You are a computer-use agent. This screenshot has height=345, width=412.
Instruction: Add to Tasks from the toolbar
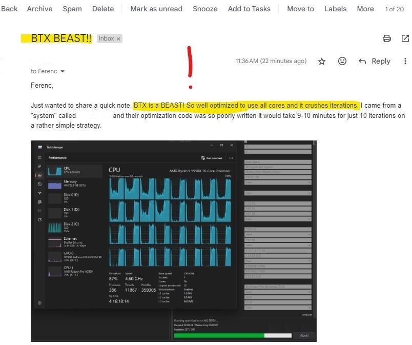(249, 9)
